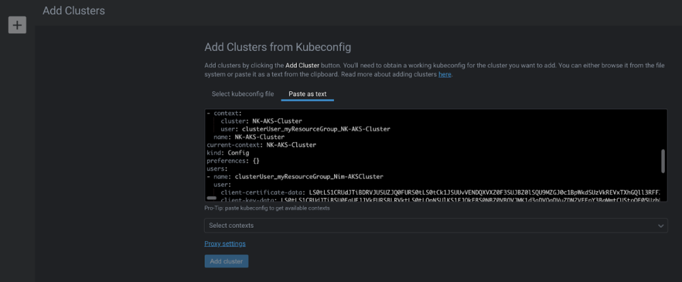This screenshot has width=682, height=282.
Task: Click the 'cluster: NK-AKS-Cluster' line
Action: pos(261,120)
